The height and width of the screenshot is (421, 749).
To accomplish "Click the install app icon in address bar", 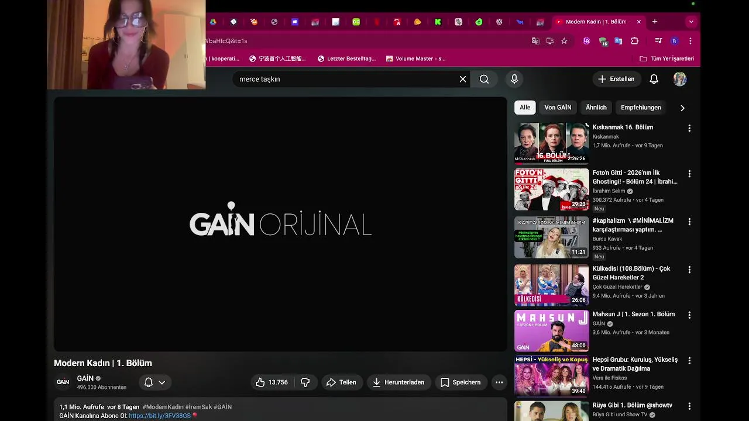I will coord(550,41).
